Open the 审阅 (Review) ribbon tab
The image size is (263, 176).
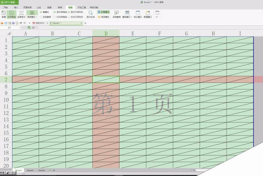pos(60,7)
